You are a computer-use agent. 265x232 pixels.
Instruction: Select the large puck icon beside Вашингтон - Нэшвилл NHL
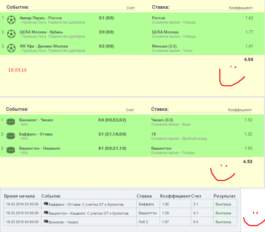[x=11, y=150]
